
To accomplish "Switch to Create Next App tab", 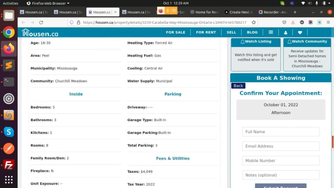I will [239, 12].
